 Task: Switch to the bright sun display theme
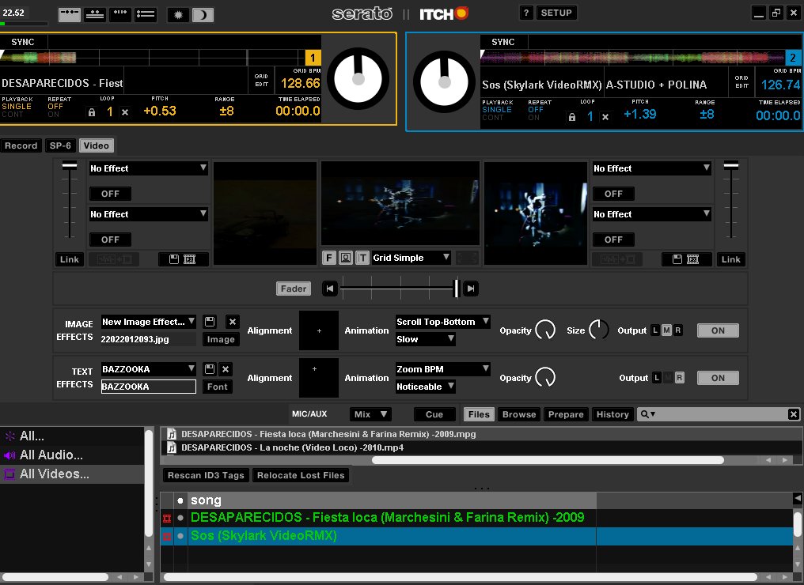click(178, 14)
